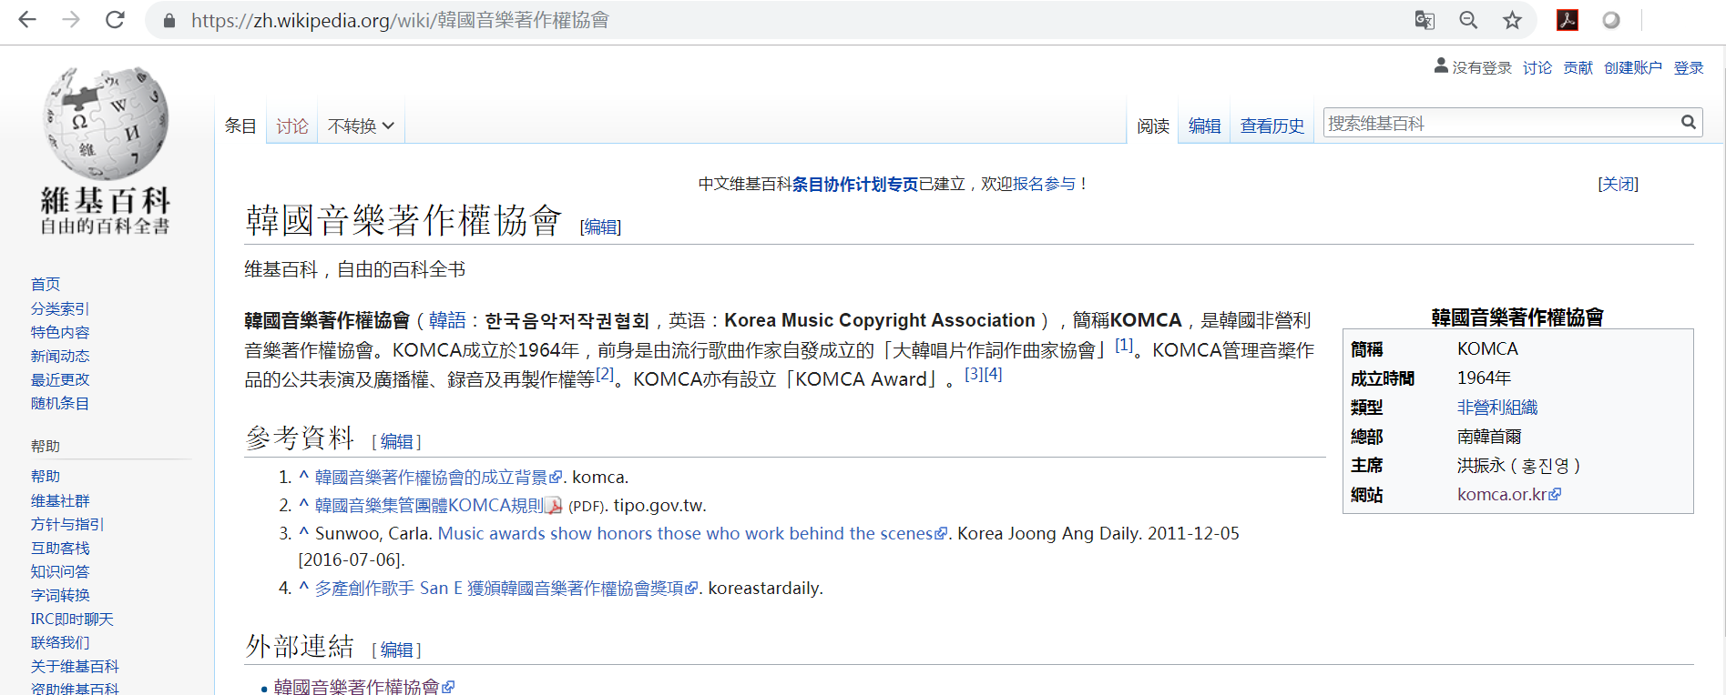This screenshot has width=1726, height=695.
Task: Open 字词转换 in the sidebar
Action: tap(60, 595)
